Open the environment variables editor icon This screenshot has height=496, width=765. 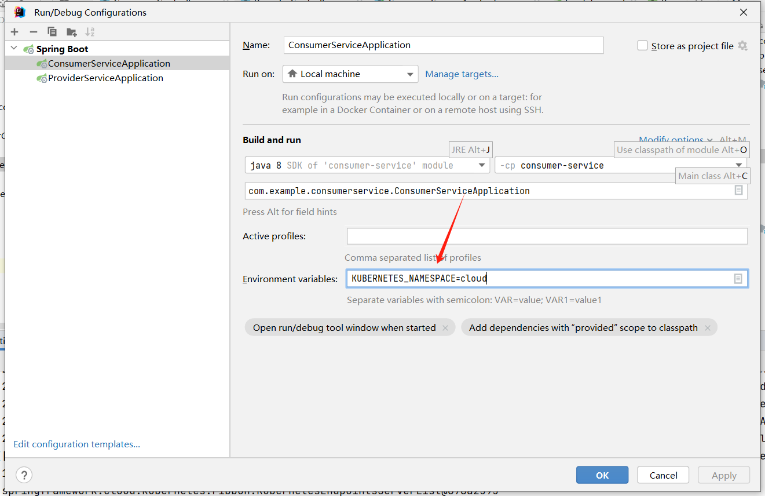click(x=738, y=279)
